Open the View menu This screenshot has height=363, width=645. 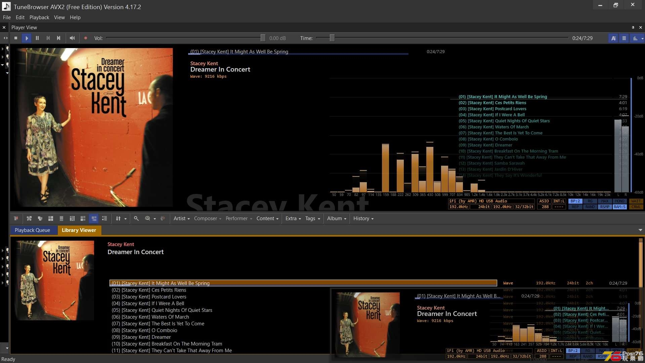pyautogui.click(x=59, y=17)
